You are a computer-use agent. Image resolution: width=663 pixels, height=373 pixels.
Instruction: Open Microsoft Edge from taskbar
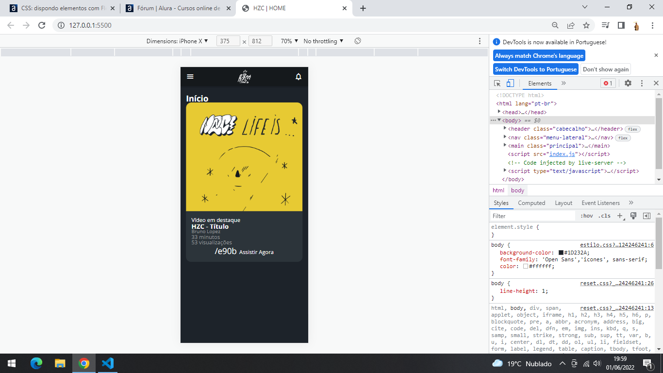[36, 363]
